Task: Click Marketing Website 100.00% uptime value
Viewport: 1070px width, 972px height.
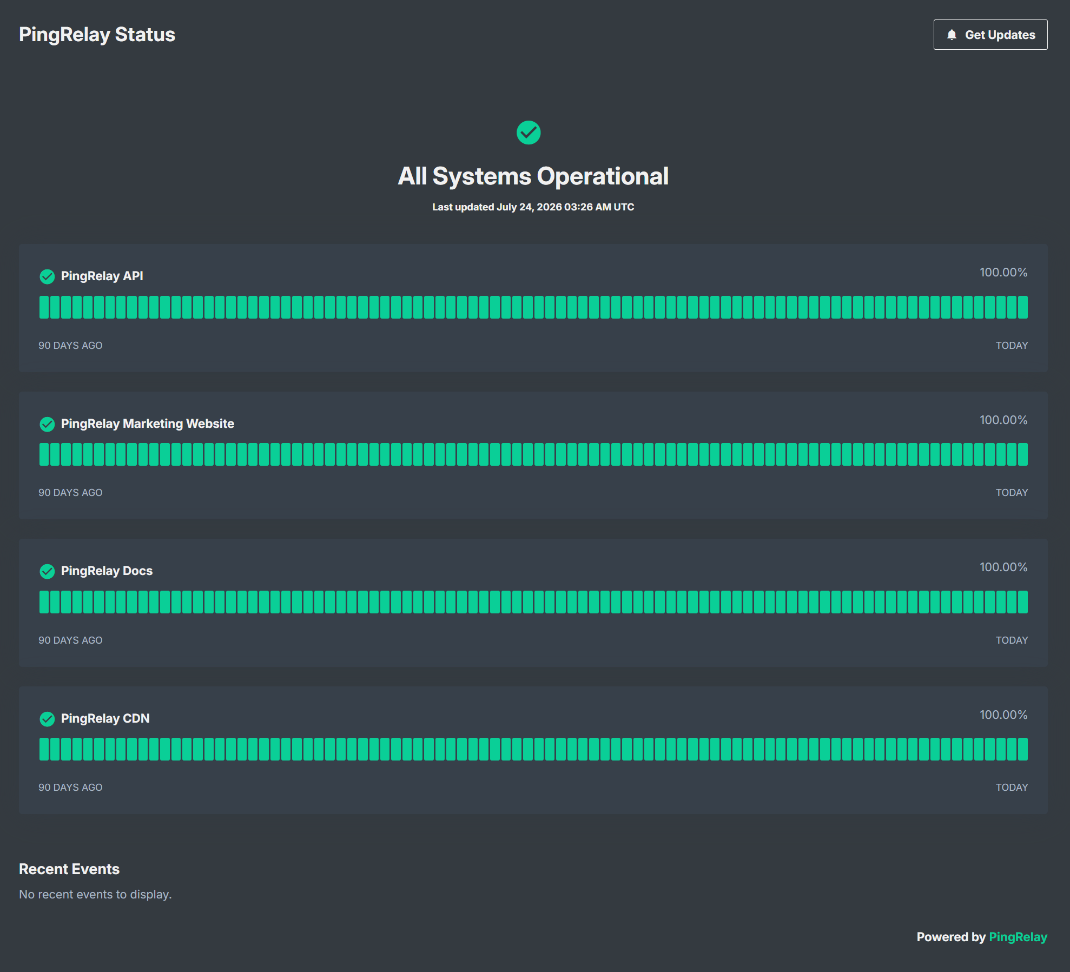Action: 1003,420
